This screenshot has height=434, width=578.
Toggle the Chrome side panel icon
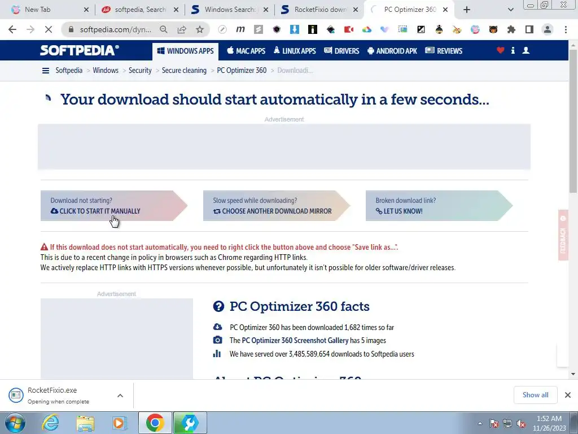click(x=529, y=29)
